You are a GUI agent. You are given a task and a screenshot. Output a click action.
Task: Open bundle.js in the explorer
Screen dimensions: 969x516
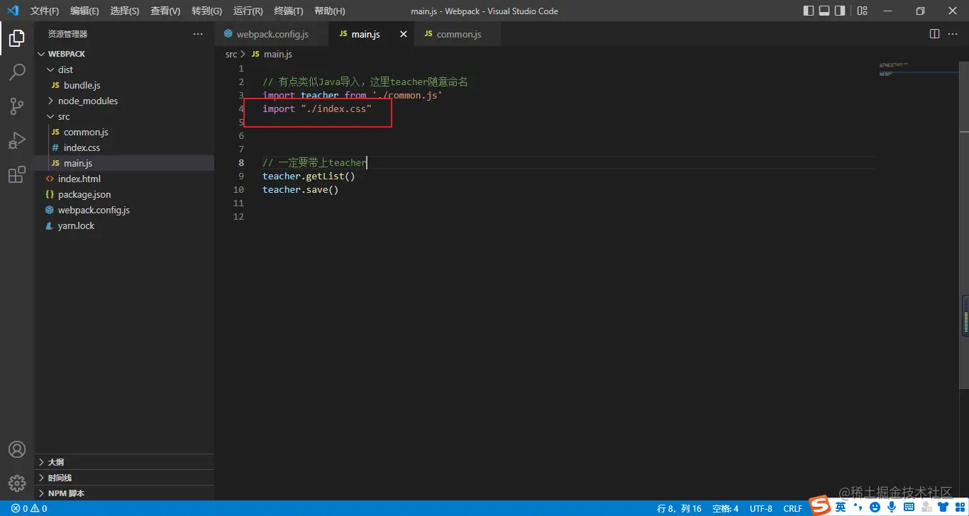point(125,85)
